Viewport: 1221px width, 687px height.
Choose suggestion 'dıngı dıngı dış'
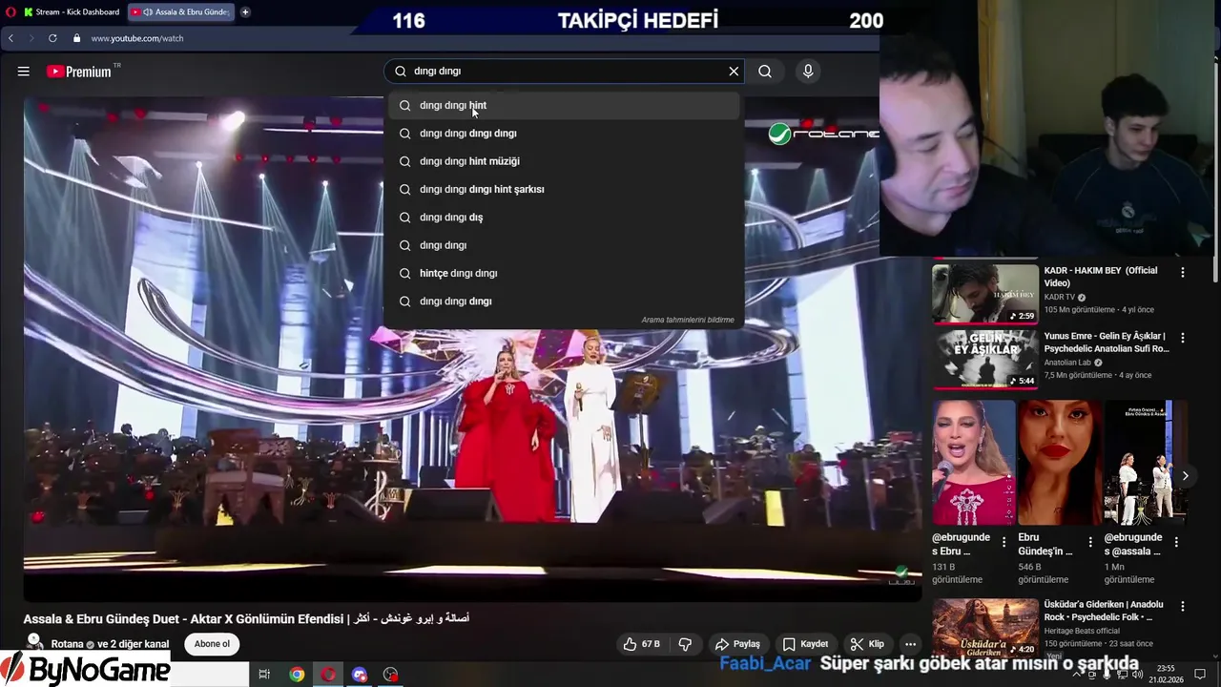coord(564,218)
